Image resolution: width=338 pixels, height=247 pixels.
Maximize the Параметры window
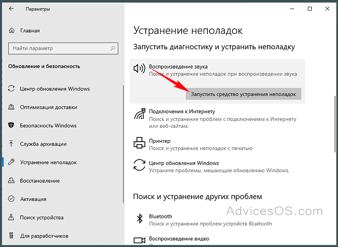coord(310,9)
